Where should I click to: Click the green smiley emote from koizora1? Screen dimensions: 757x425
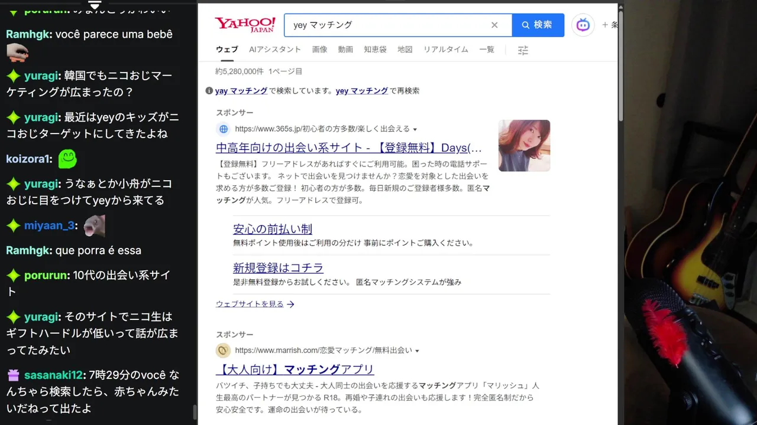[67, 158]
